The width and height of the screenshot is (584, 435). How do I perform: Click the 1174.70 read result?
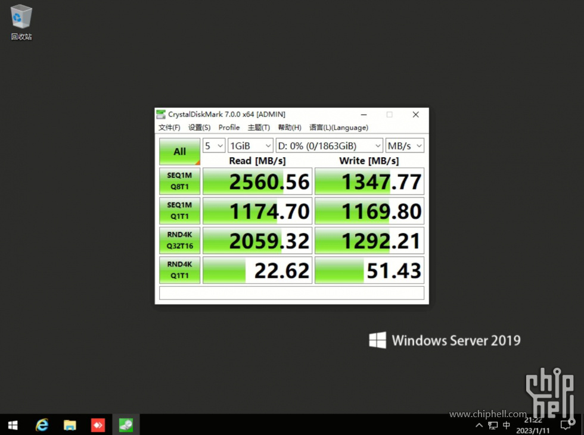click(257, 211)
